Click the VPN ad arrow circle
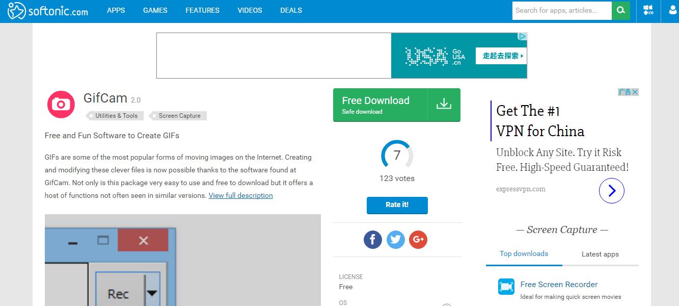This screenshot has width=679, height=306. pyautogui.click(x=612, y=191)
